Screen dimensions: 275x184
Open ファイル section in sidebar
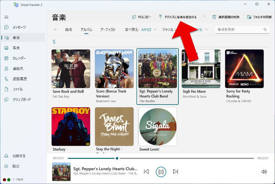(23, 89)
